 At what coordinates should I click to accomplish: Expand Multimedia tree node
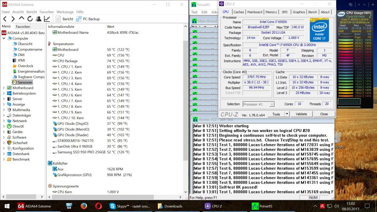4,110
